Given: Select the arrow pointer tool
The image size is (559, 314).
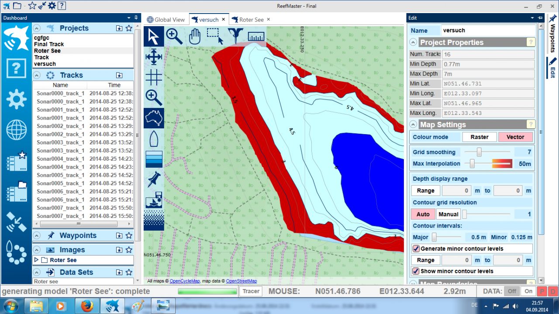Looking at the screenshot, I should pos(154,36).
